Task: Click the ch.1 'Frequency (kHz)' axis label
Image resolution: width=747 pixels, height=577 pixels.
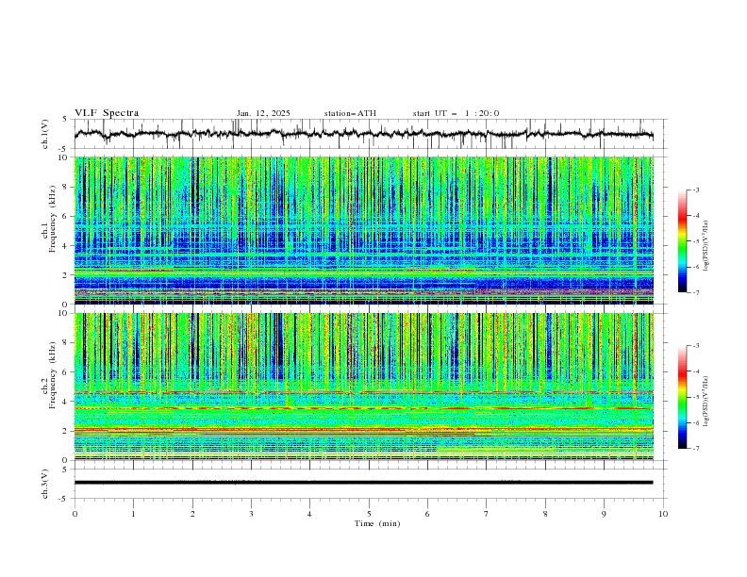Action: (53, 217)
